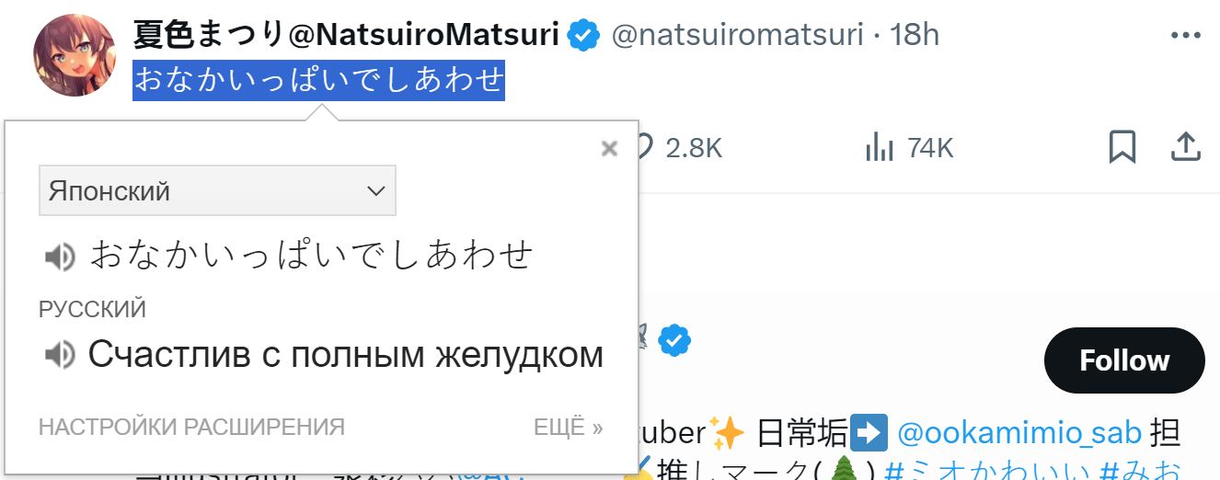The image size is (1220, 480).
Task: Open the @natsuiromatsuri handle link
Action: click(738, 35)
